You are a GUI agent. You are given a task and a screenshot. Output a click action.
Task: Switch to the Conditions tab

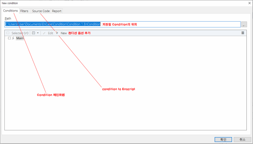coord(10,11)
